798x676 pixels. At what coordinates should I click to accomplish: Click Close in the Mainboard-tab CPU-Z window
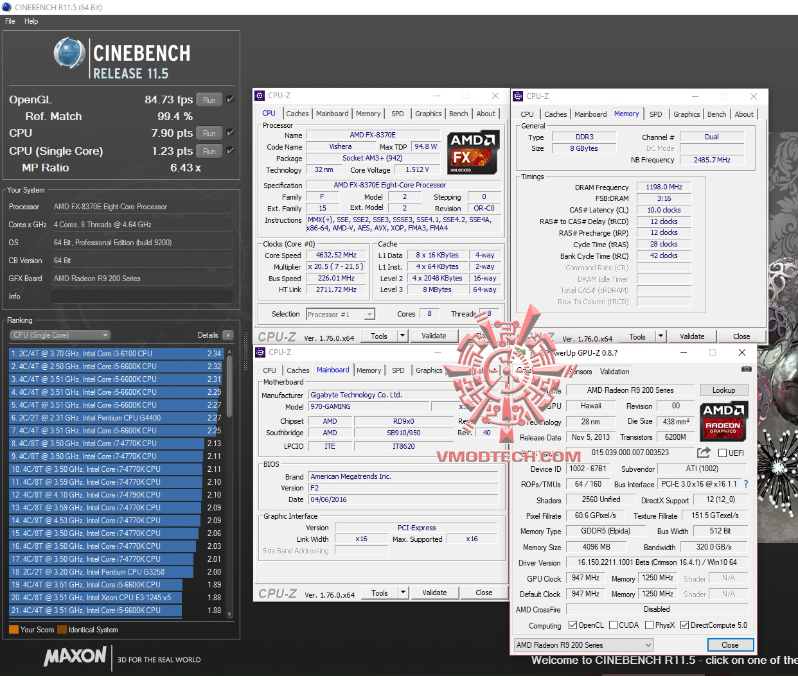pos(484,593)
